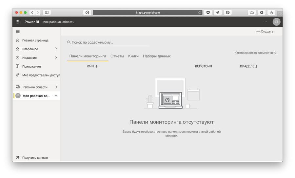
Task: Go back with Safari back arrow
Action: pyautogui.click(x=32, y=12)
